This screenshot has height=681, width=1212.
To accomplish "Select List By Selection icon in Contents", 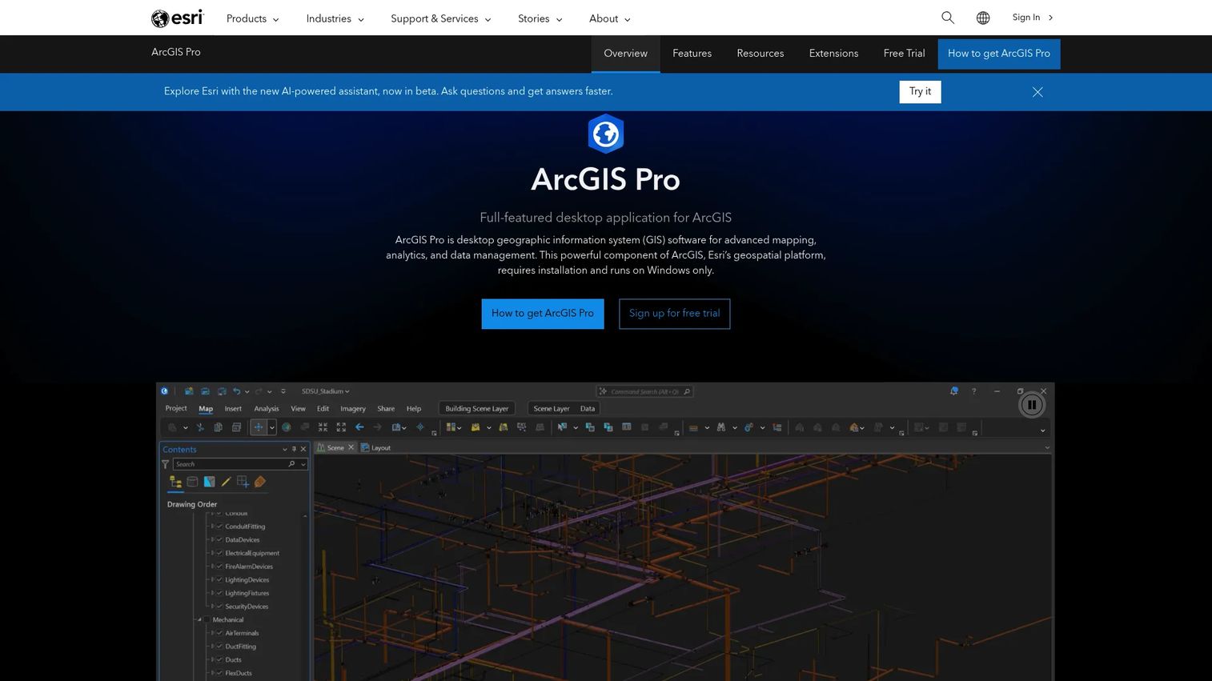I will (x=209, y=482).
